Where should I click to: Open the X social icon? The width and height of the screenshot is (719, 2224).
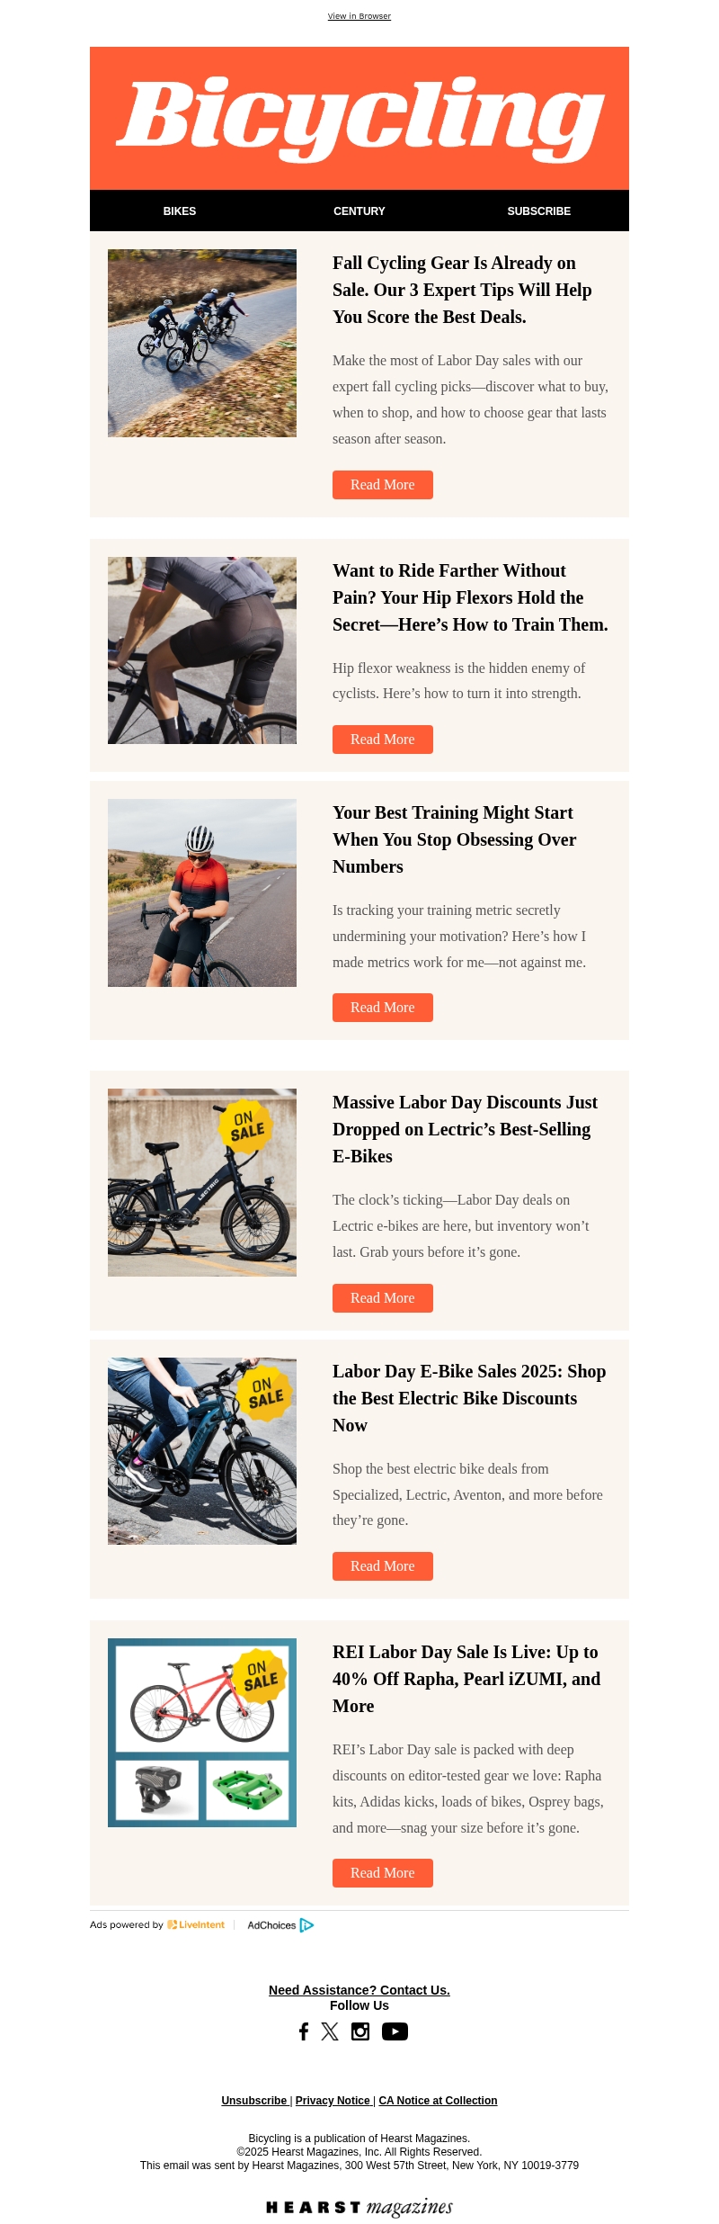pos(330,2031)
